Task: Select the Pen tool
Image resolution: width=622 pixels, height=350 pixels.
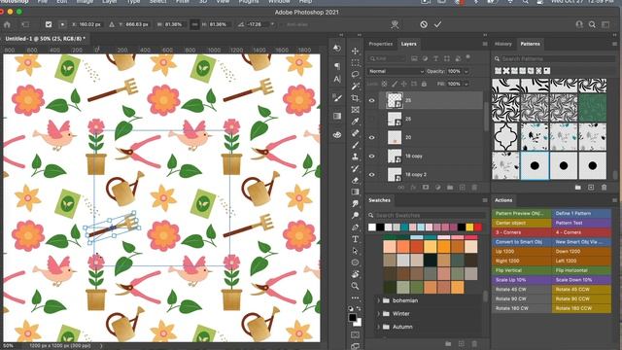Action: point(355,227)
